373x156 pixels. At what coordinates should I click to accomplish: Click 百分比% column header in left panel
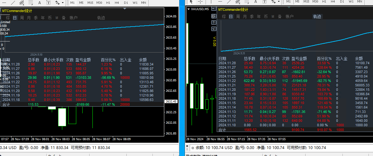(108, 60)
